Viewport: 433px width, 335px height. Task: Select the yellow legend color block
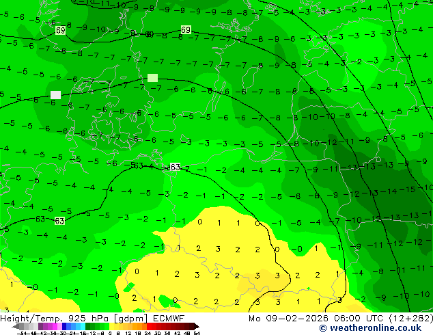(111, 327)
